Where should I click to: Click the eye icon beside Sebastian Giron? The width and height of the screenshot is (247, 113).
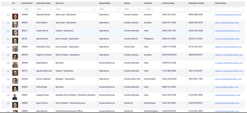pos(8,47)
